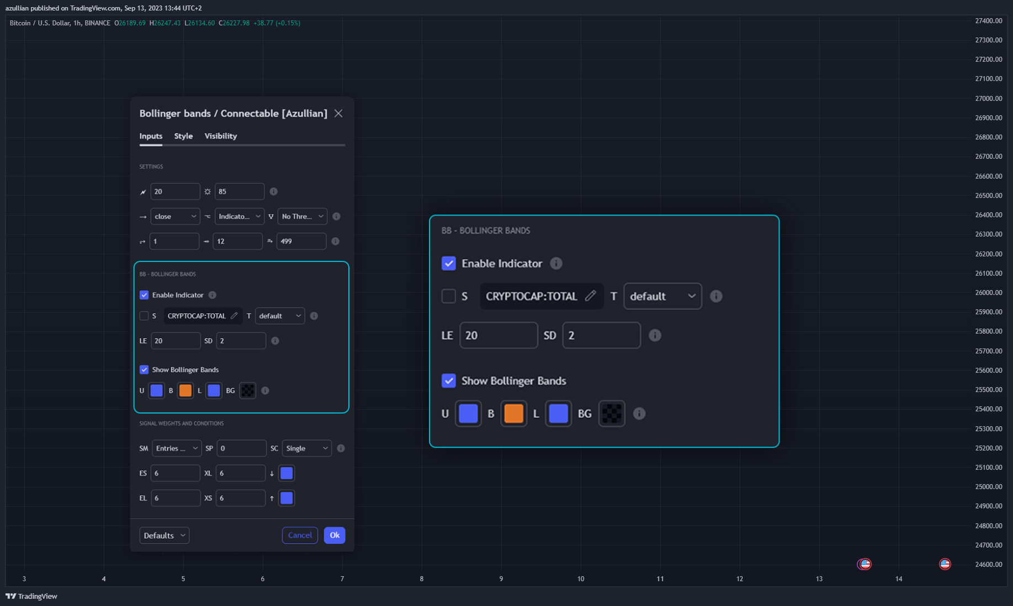
Task: Click info icon beside SD field in enlarged panel
Action: 655,335
